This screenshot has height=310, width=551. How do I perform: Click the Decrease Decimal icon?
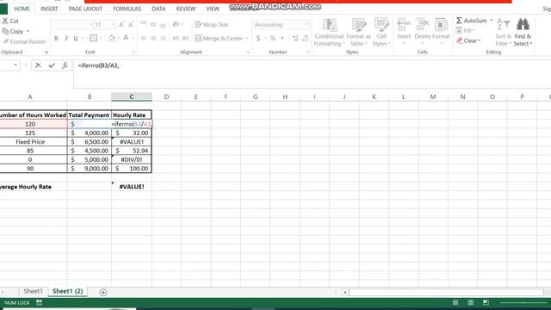click(305, 38)
